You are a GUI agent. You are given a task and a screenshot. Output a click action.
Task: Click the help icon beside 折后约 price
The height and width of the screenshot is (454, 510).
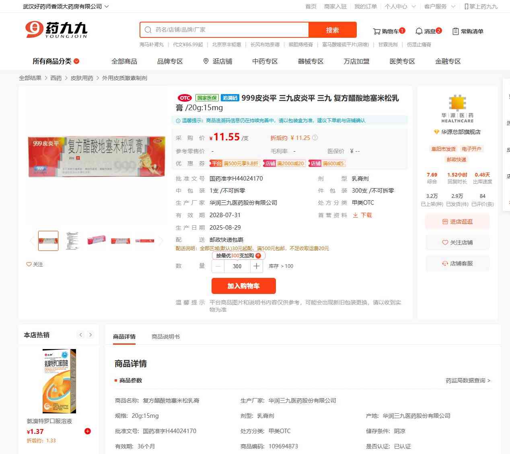[x=315, y=138]
